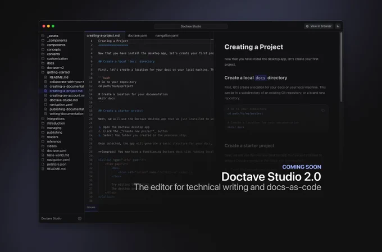382x252 pixels.
Task: Copy code block using copy icon
Action: click(x=323, y=111)
